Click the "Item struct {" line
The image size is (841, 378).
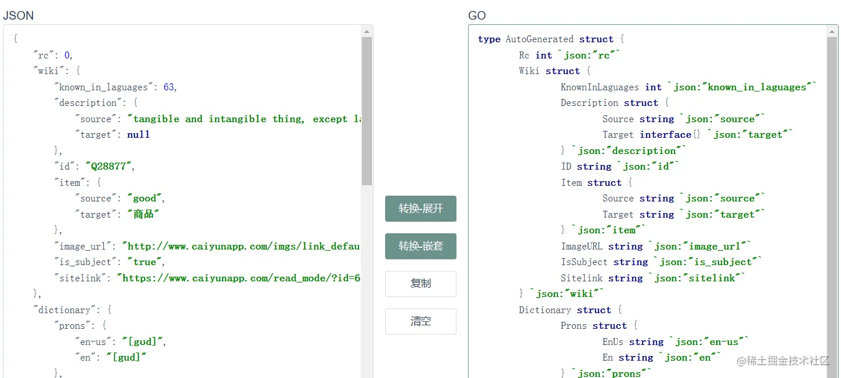[596, 183]
